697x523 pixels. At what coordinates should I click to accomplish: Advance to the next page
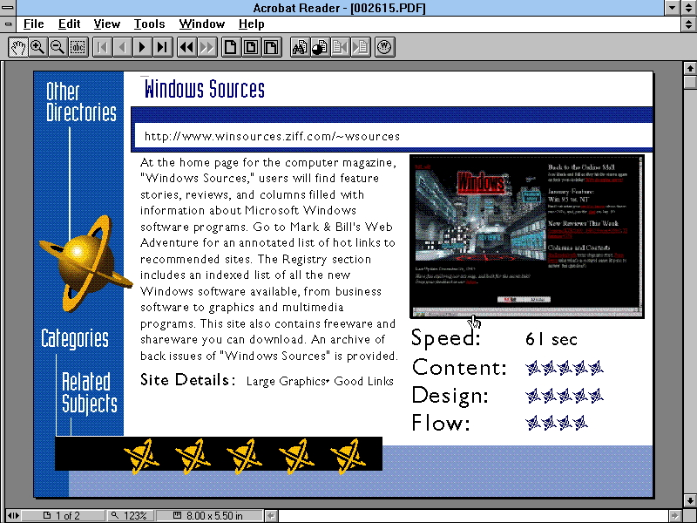[x=142, y=47]
